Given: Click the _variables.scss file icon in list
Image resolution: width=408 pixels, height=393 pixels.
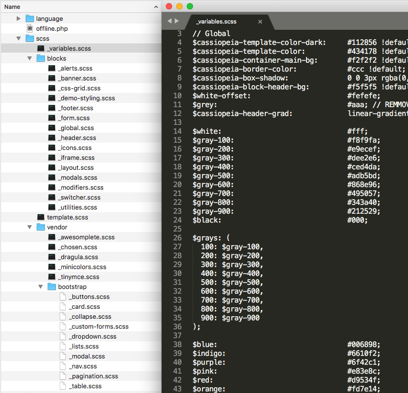Looking at the screenshot, I should pos(41,48).
